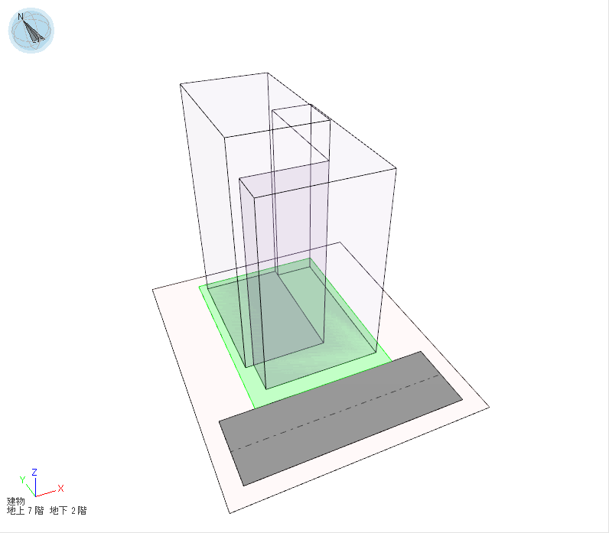
Task: Click the red X axis label
Action: coord(60,488)
